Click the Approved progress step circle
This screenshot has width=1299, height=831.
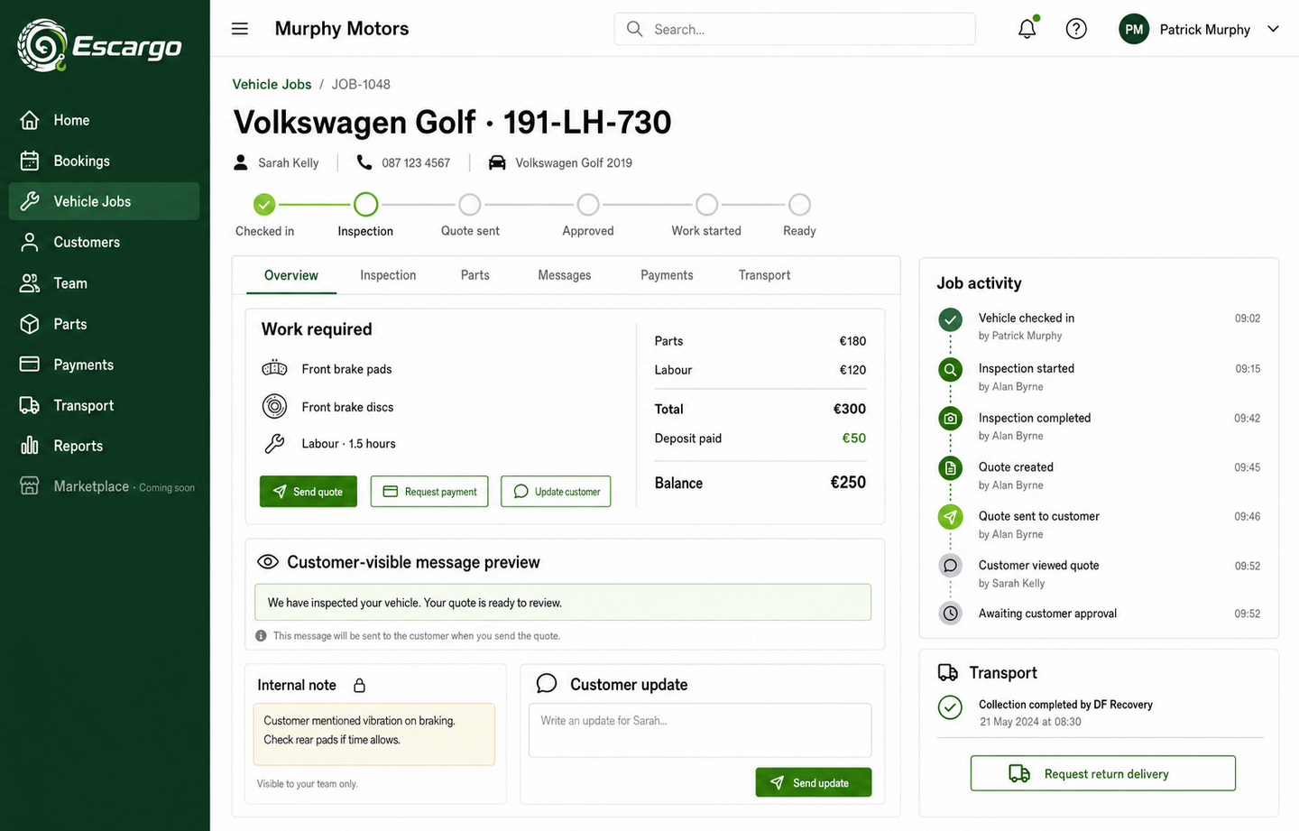[588, 205]
